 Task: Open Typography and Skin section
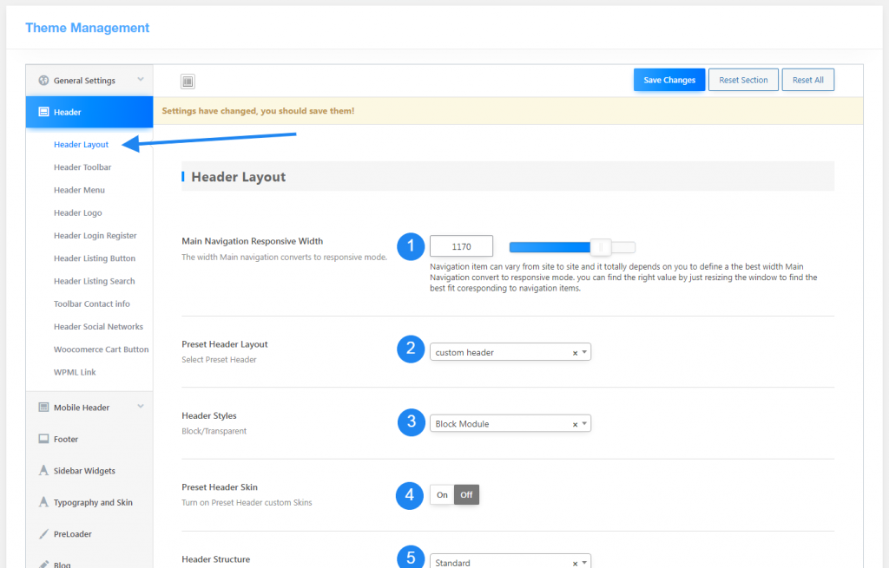pyautogui.click(x=89, y=502)
